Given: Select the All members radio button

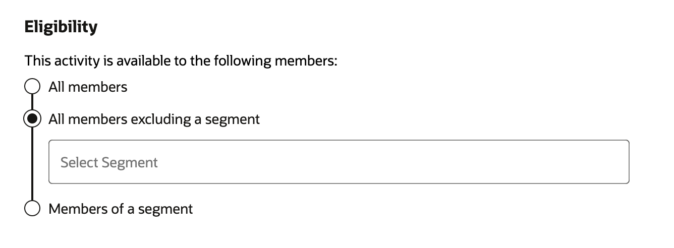Looking at the screenshot, I should [32, 87].
